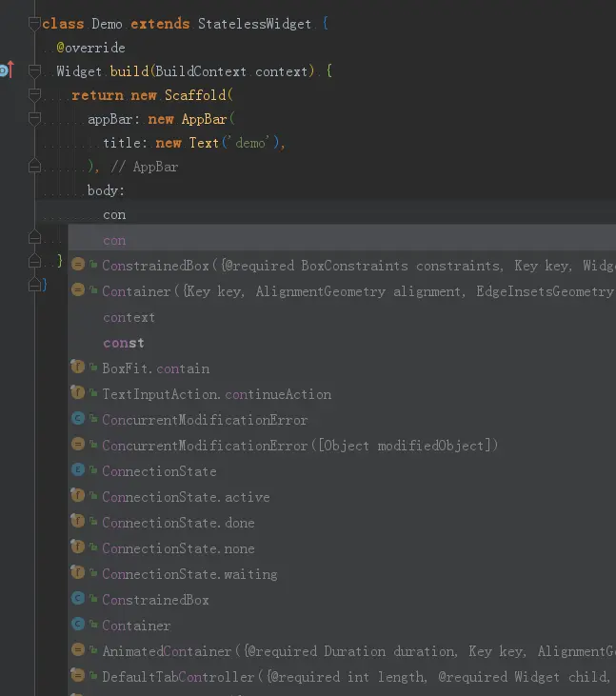Image resolution: width=616 pixels, height=696 pixels.
Task: Click the '// AppBar' closing comment
Action: pos(144,167)
